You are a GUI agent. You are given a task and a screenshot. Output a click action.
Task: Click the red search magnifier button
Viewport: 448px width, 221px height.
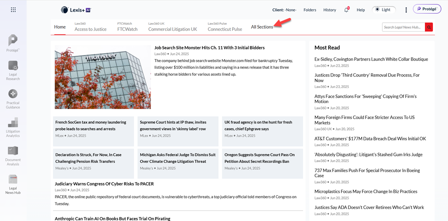(x=429, y=27)
